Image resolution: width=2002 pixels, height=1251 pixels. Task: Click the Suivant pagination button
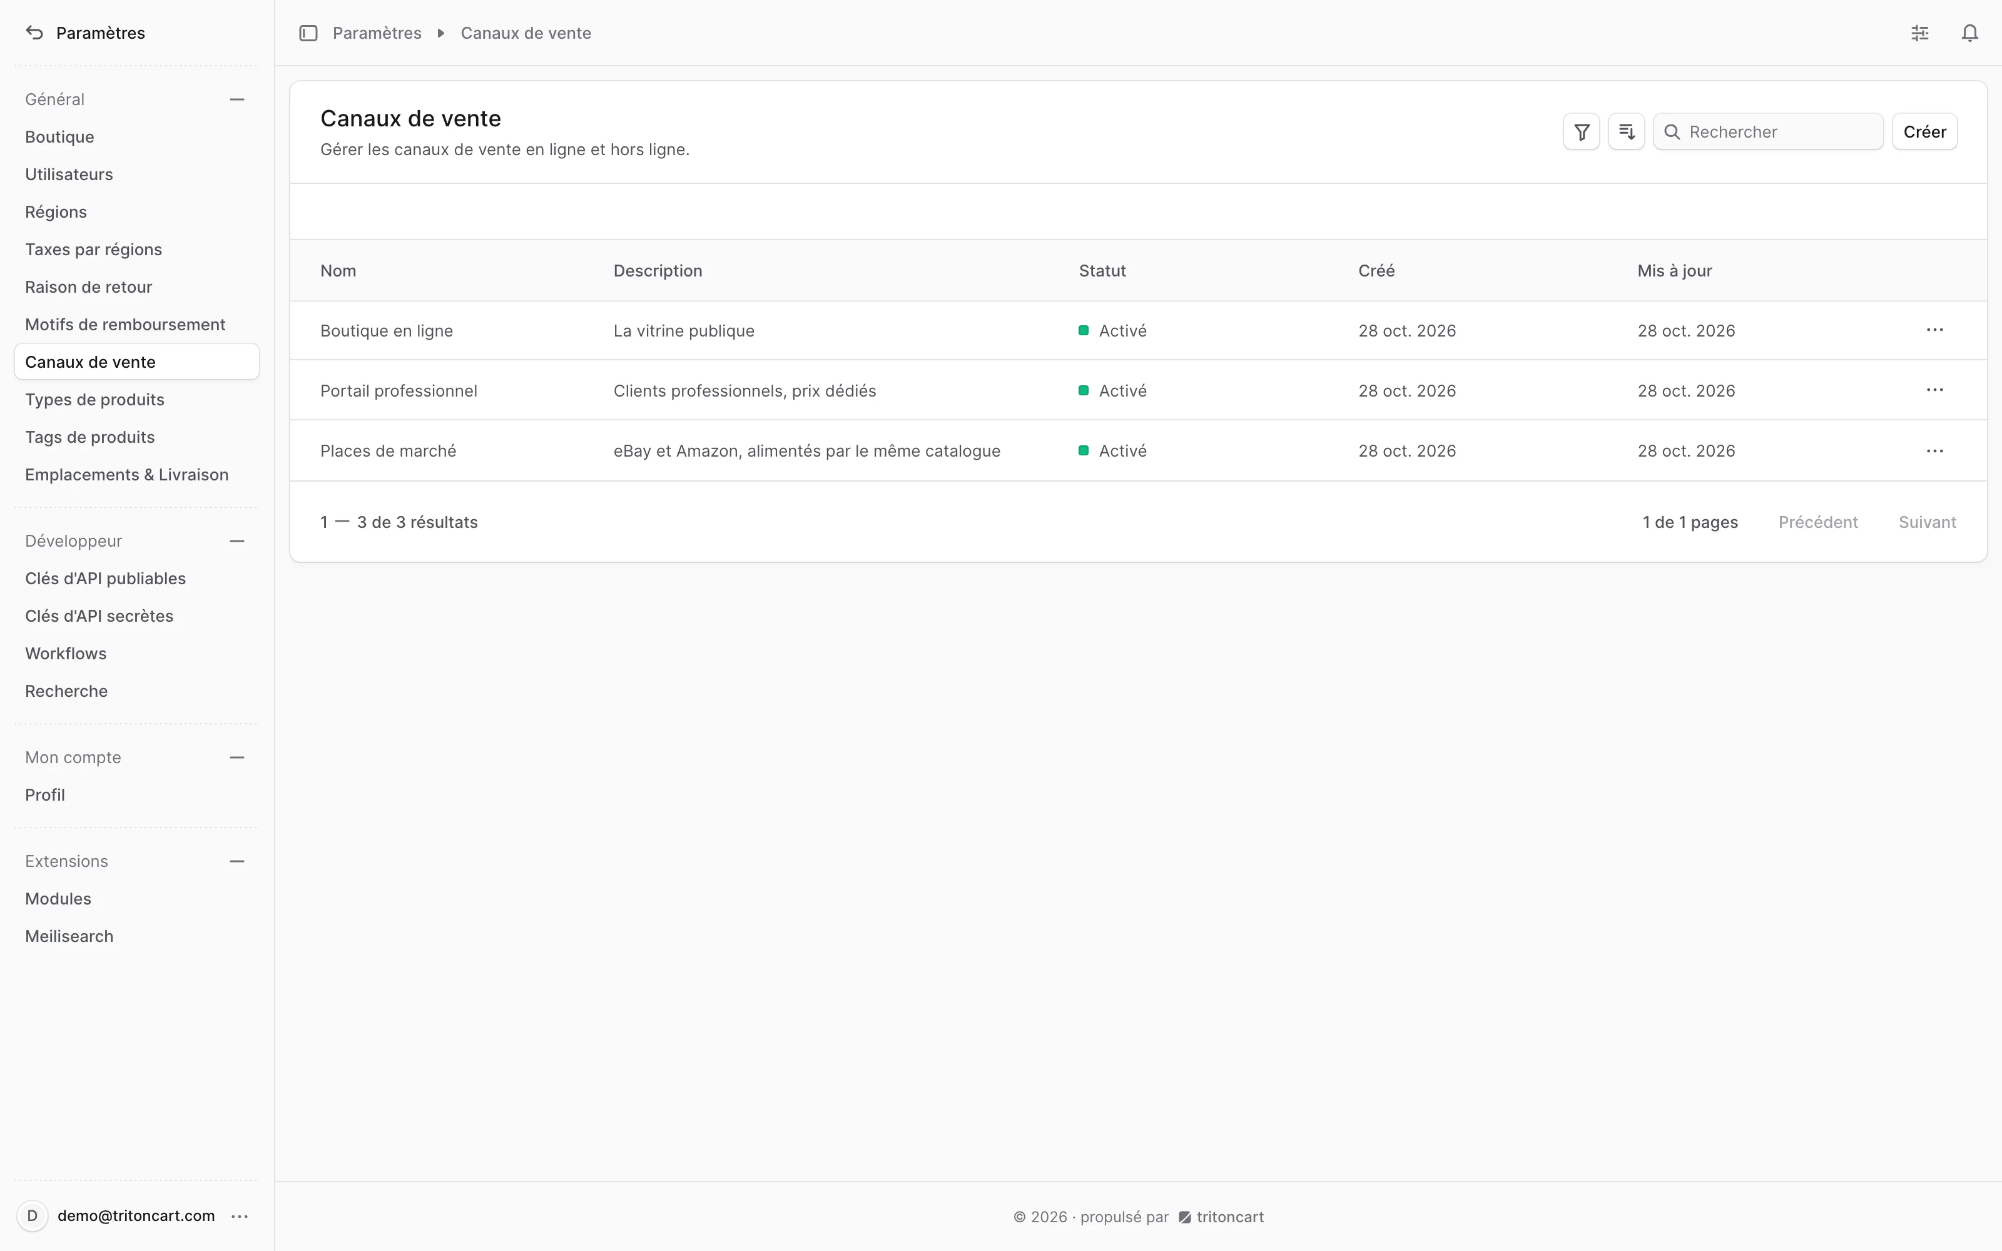tap(1927, 522)
